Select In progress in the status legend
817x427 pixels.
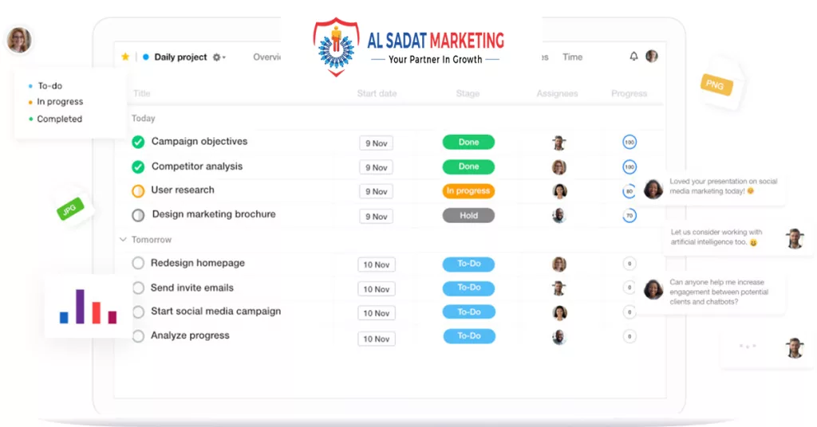pos(60,101)
